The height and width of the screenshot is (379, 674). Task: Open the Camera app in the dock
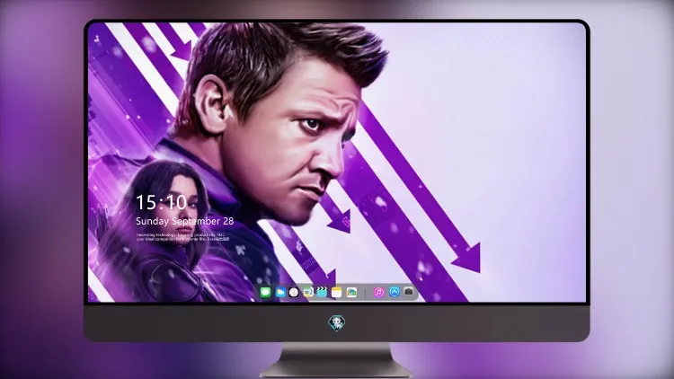click(x=409, y=292)
